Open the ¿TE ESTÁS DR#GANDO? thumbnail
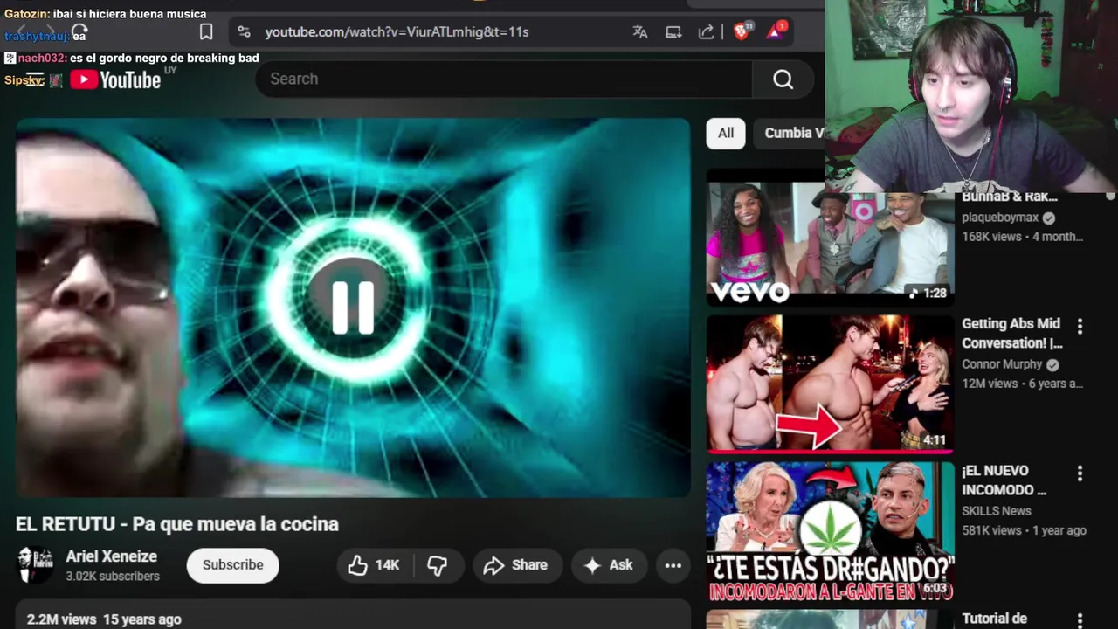 coord(830,531)
